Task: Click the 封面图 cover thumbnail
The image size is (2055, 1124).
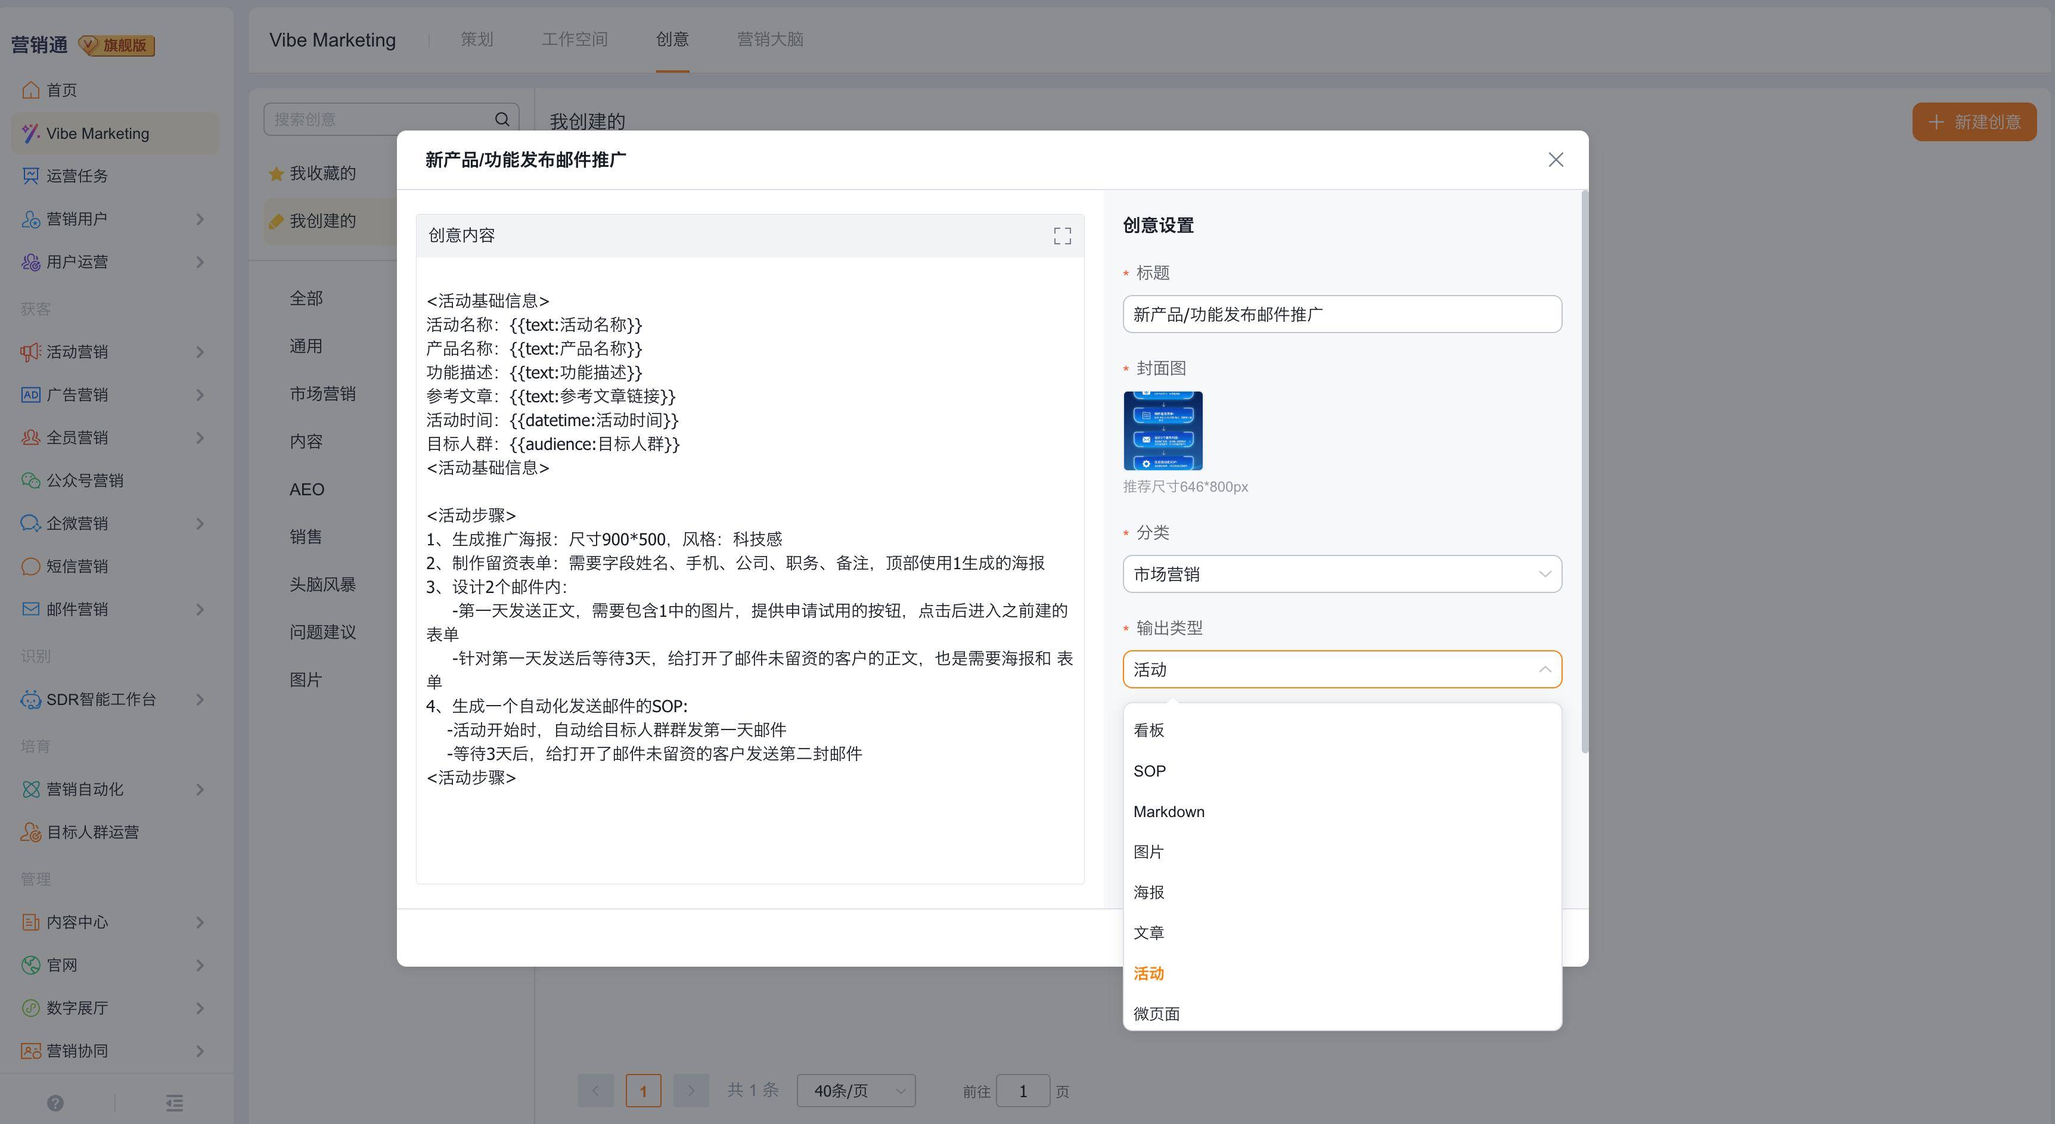Action: [x=1162, y=431]
